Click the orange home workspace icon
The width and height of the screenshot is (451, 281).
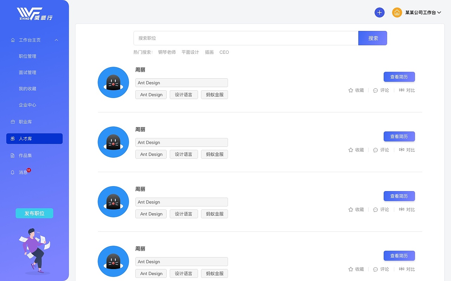click(x=397, y=13)
